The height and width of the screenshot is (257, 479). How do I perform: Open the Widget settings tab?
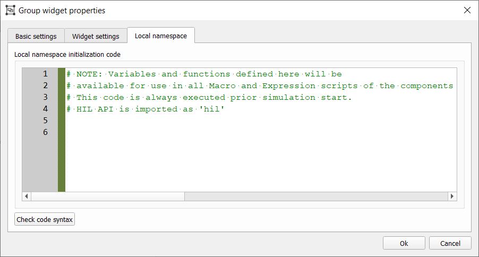coord(96,36)
